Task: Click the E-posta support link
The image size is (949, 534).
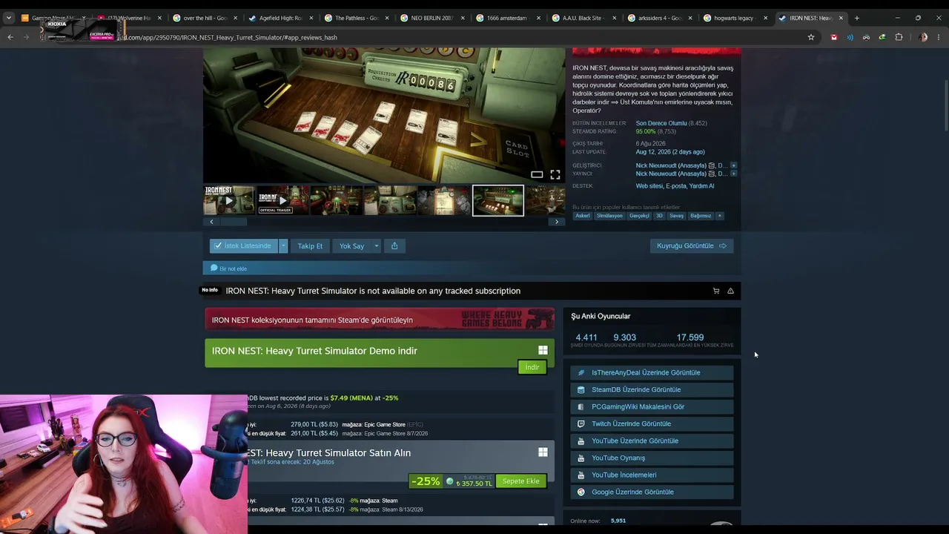Action: (x=676, y=186)
